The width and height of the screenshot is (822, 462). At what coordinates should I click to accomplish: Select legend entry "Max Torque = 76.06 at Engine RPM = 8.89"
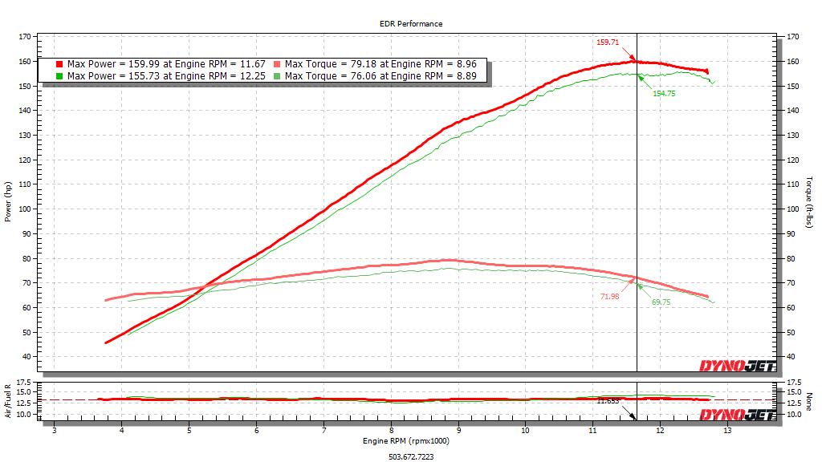click(x=380, y=76)
